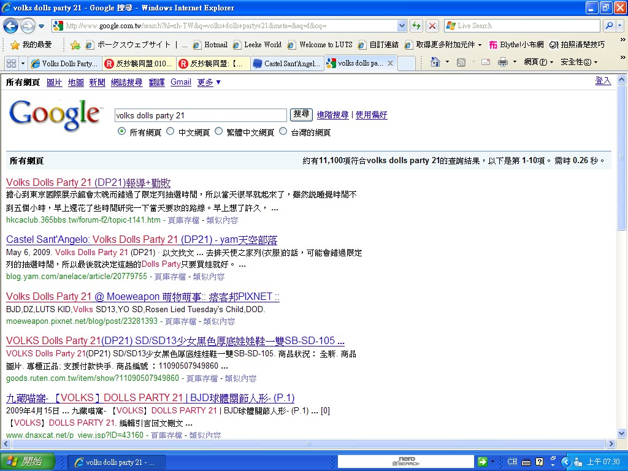Click the horizontal scrollbar right arrow

tap(611, 444)
